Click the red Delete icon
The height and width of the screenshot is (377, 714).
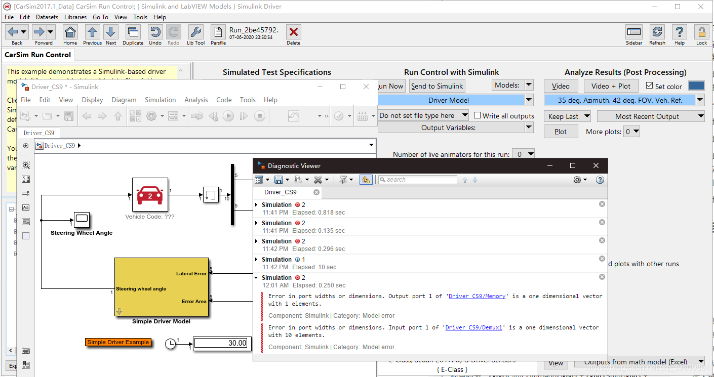tap(293, 32)
